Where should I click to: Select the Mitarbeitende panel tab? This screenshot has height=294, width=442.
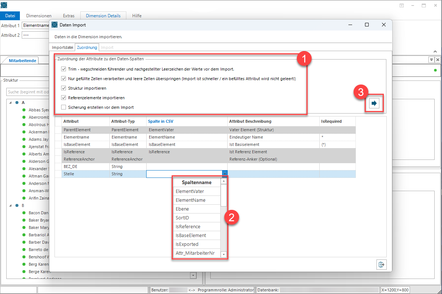click(22, 61)
